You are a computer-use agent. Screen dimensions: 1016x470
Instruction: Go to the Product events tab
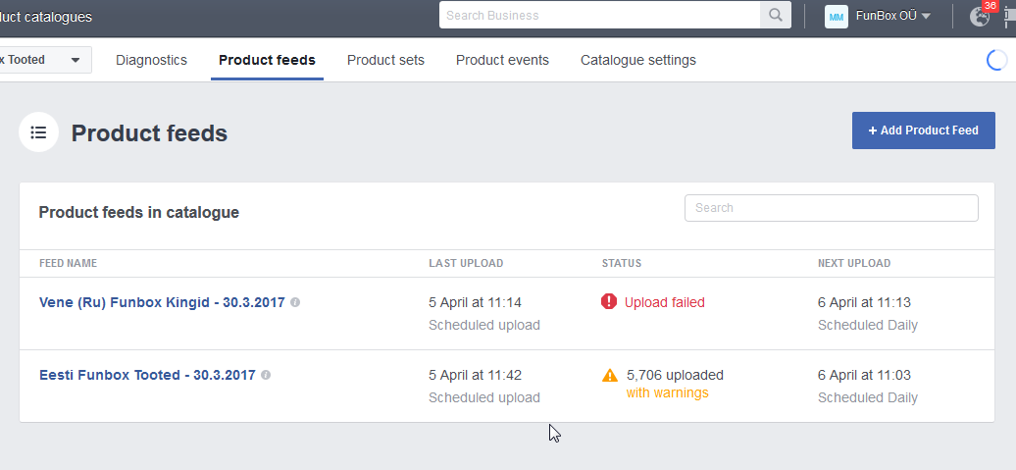[x=502, y=60]
